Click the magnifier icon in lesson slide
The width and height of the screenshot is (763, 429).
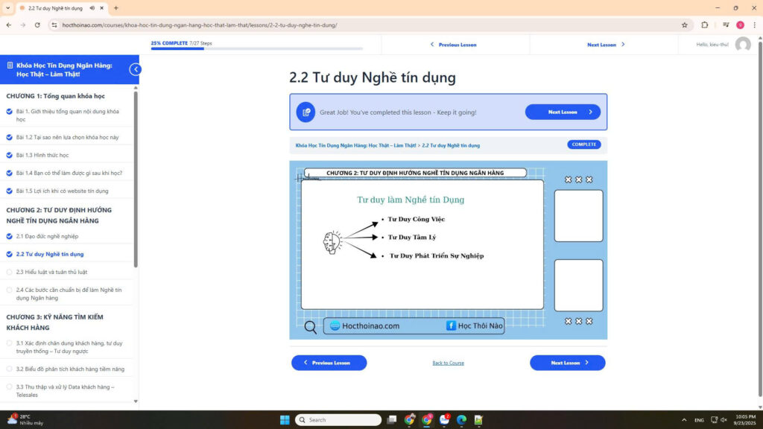coord(311,326)
